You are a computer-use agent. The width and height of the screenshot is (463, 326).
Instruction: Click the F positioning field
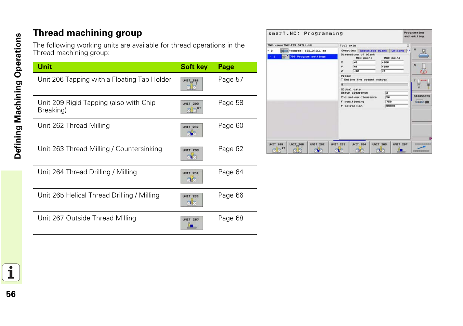coord(397,102)
